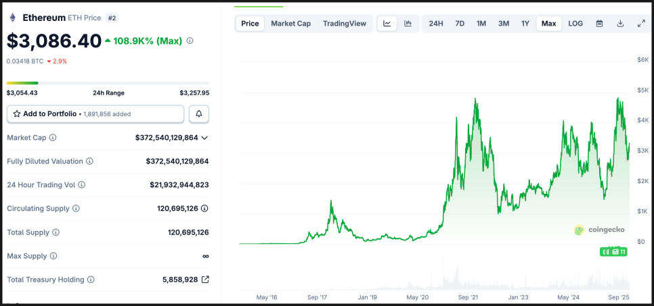Image resolution: width=654 pixels, height=306 pixels.
Task: Open the events badge showing 11
Action: pos(614,252)
